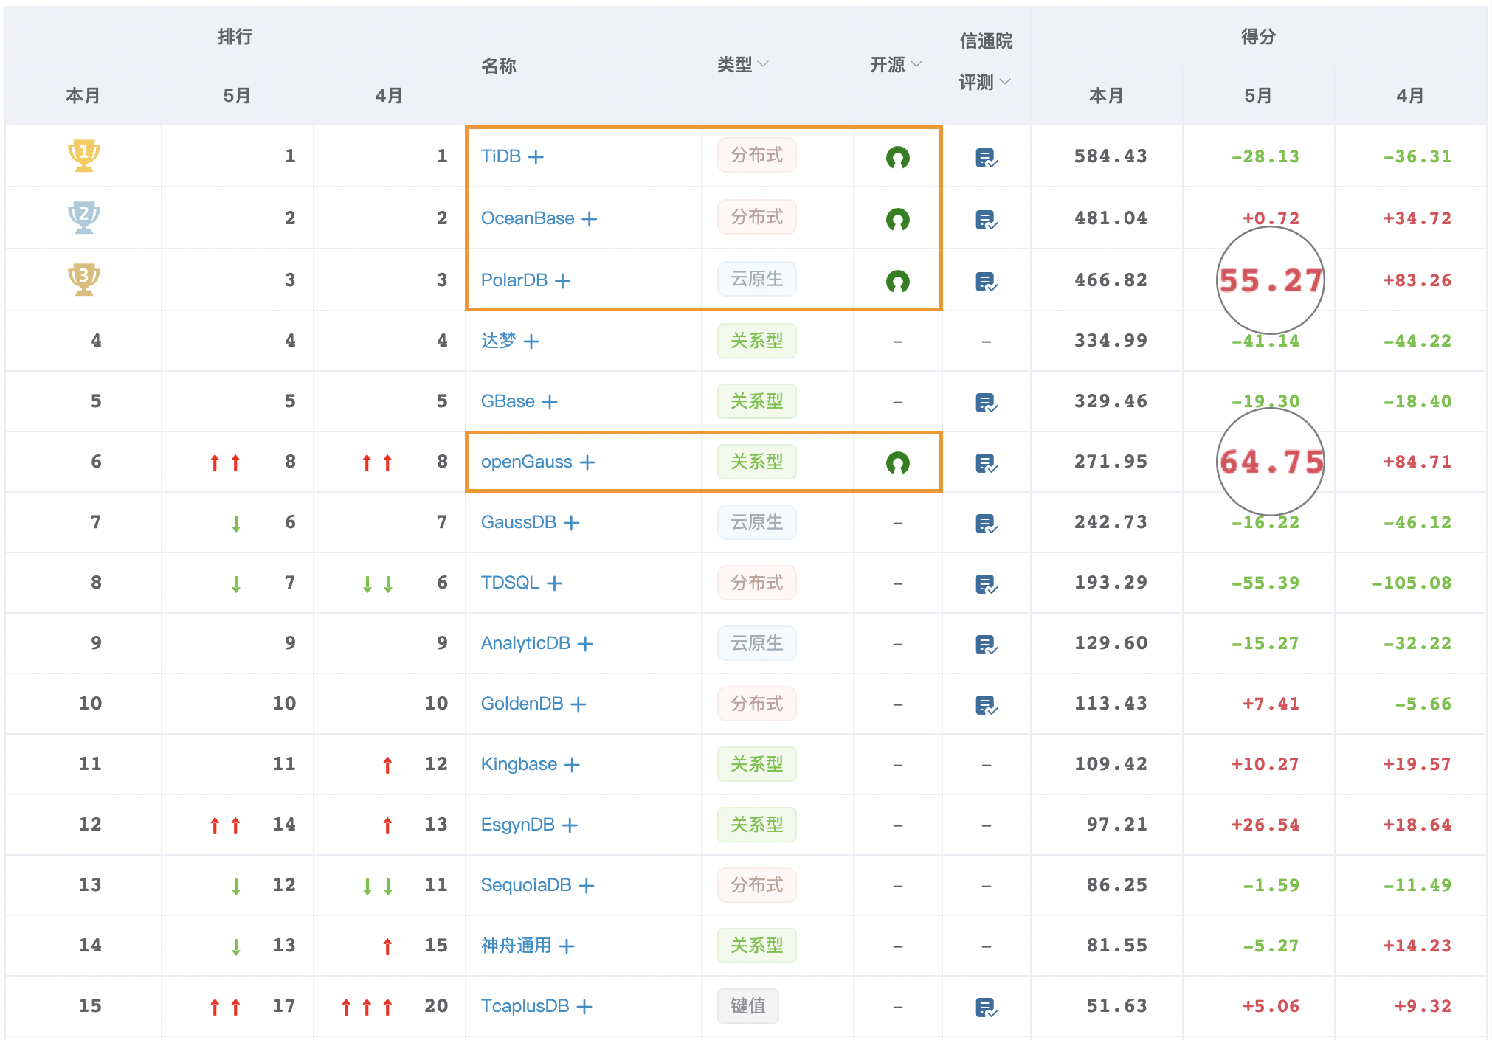Open the OceanBase database link
This screenshot has height=1040, width=1492.
pos(528,218)
